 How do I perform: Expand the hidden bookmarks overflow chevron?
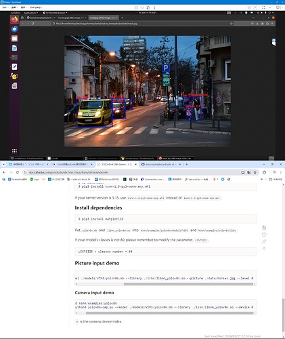[262, 179]
